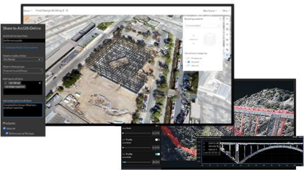304x190 pixels.
Task: Open the building layer dropdown in Building explorer
Action: tap(203, 26)
